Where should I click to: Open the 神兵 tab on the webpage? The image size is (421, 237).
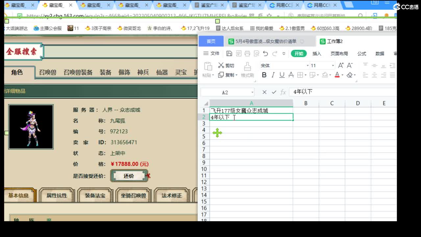[143, 72]
